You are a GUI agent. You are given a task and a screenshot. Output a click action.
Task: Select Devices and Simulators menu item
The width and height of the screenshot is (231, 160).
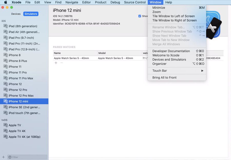pos(177,59)
